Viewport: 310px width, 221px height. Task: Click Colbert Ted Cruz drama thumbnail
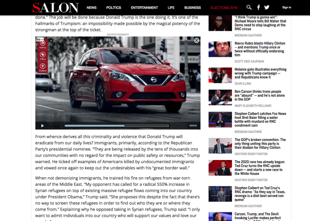[220, 194]
